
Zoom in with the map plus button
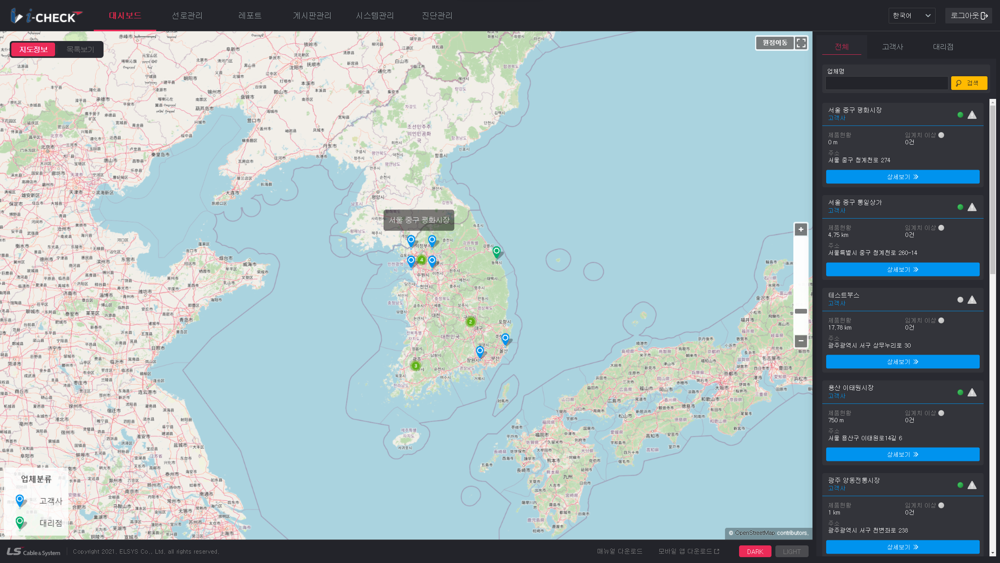click(801, 230)
